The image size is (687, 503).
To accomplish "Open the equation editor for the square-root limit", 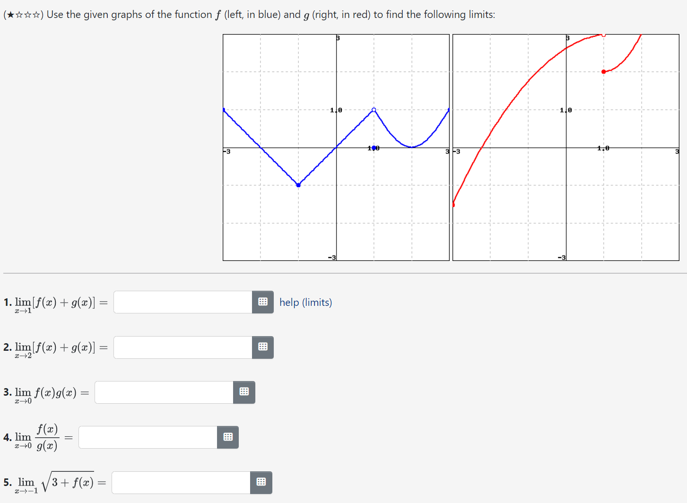I will click(x=261, y=482).
